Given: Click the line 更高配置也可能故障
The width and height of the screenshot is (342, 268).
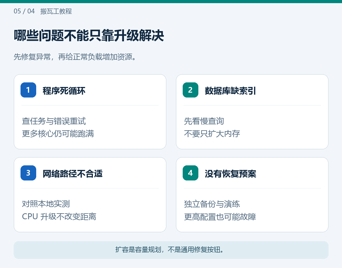Looking at the screenshot, I should coord(220,216).
